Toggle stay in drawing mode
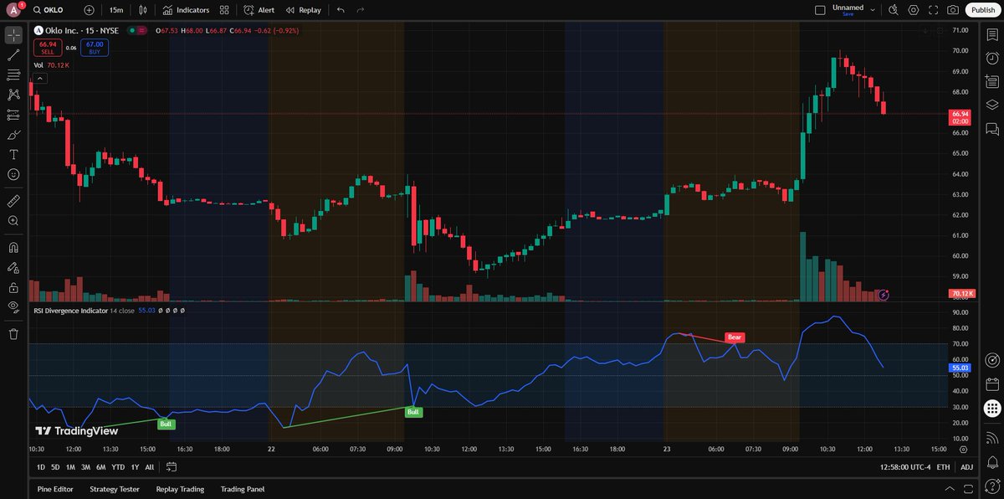The width and height of the screenshot is (1004, 499). 13,267
